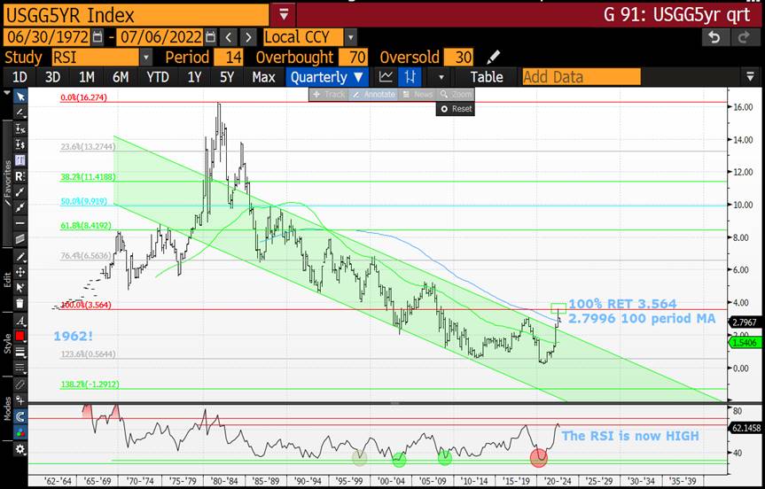The height and width of the screenshot is (489, 765).
Task: Open the settings gear at sidebar bottom
Action: (x=20, y=450)
